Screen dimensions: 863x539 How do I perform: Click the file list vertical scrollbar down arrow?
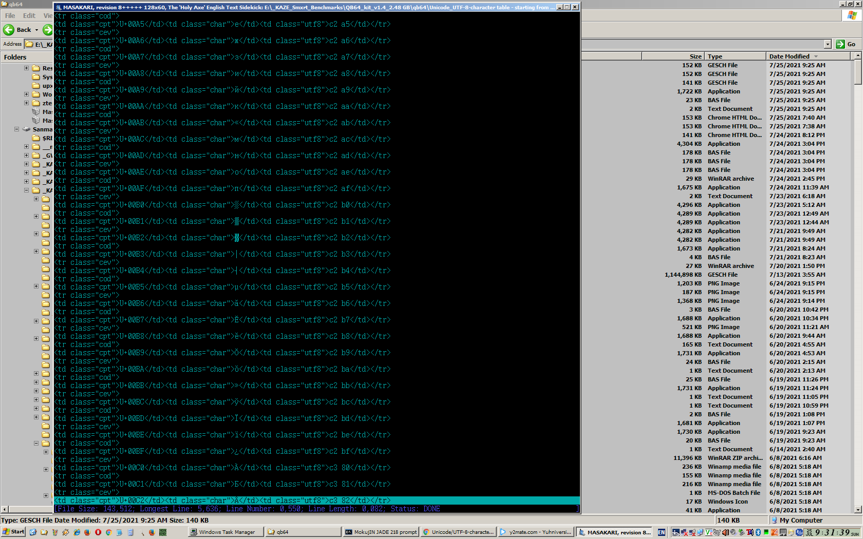858,510
